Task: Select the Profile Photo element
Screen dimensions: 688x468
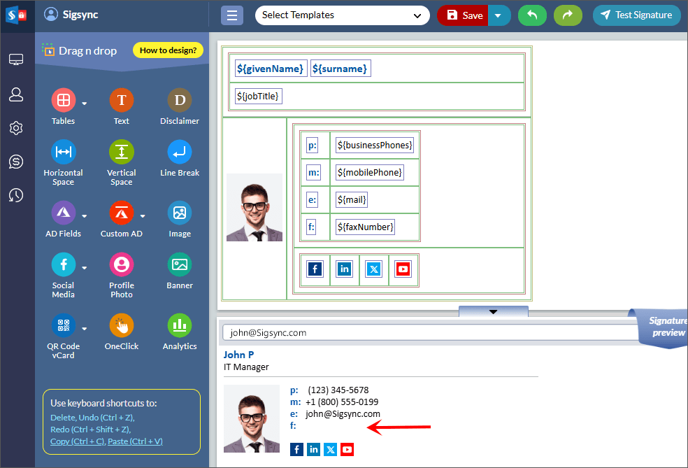Action: pyautogui.click(x=122, y=264)
